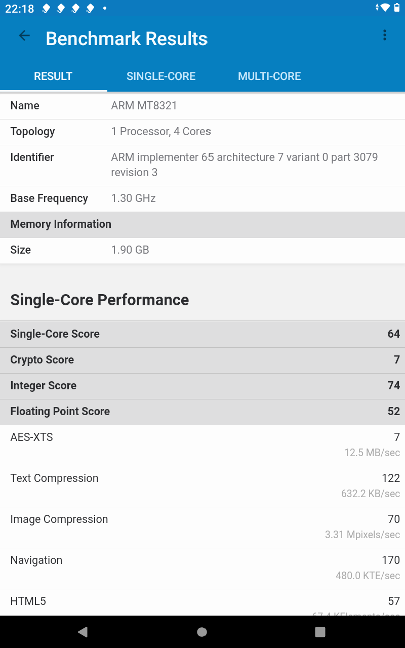Tap the first notification icon in status bar
The height and width of the screenshot is (648, 405).
pyautogui.click(x=46, y=8)
